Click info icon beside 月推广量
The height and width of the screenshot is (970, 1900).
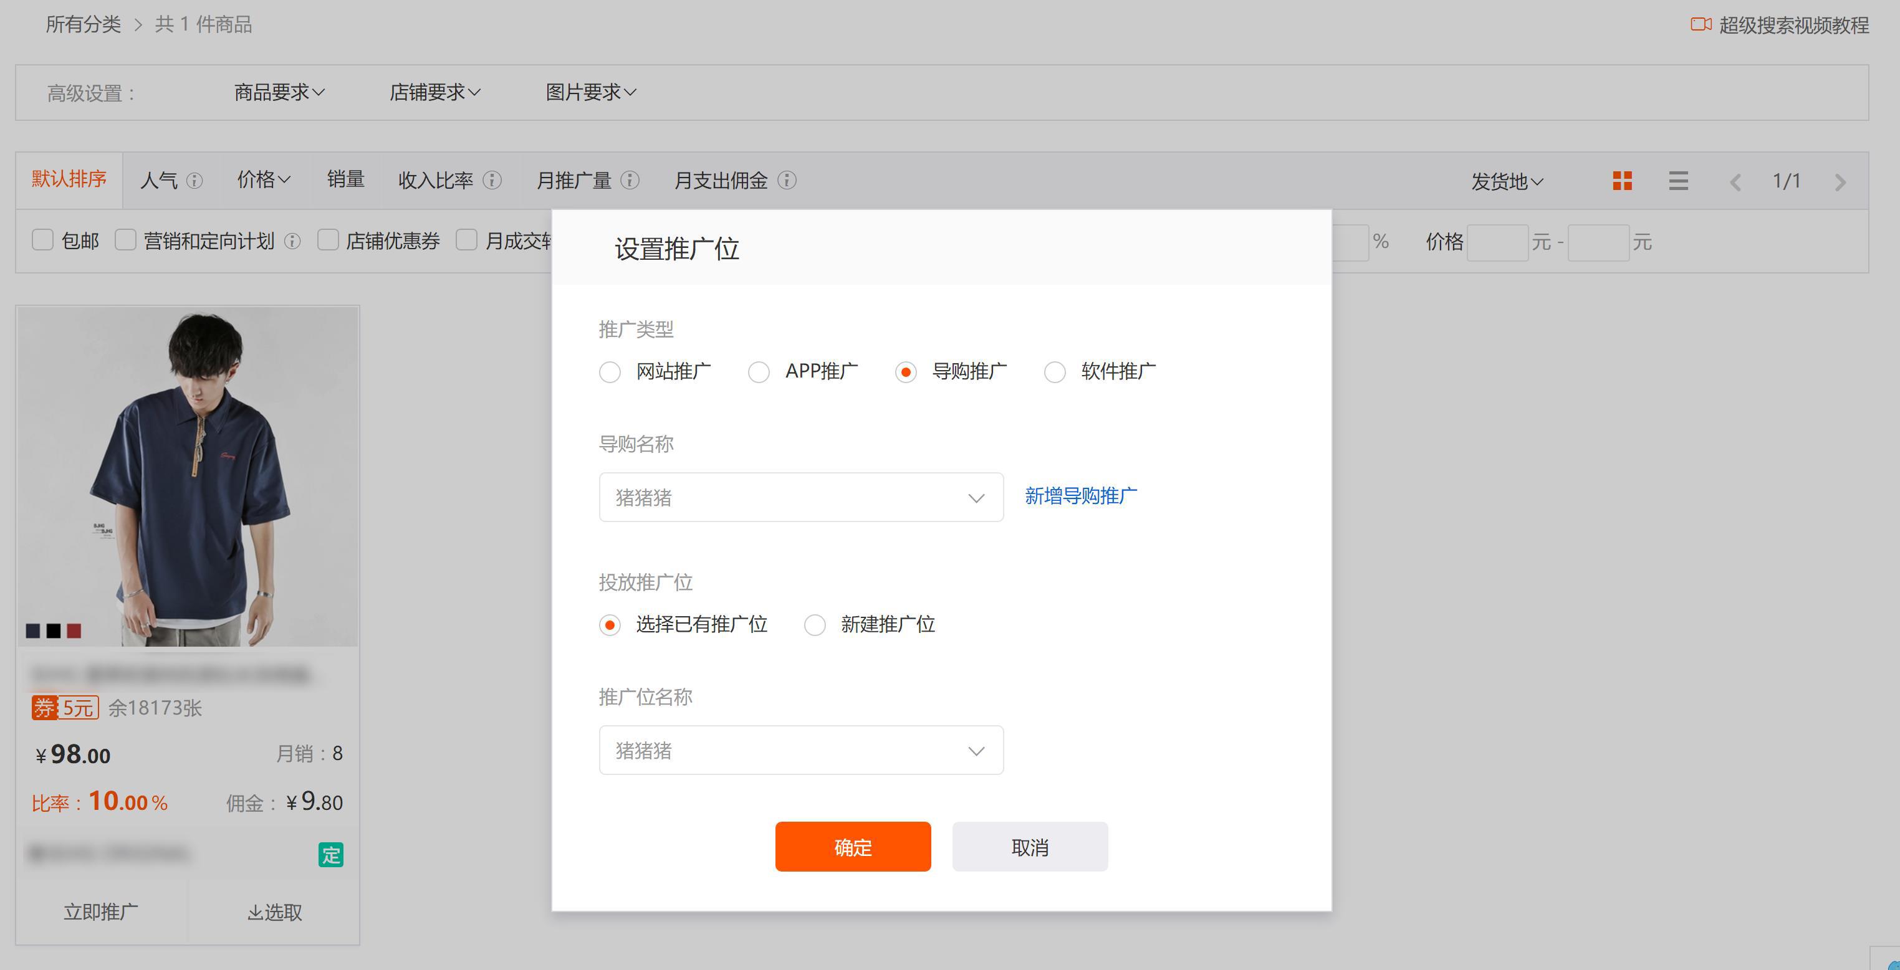click(630, 181)
